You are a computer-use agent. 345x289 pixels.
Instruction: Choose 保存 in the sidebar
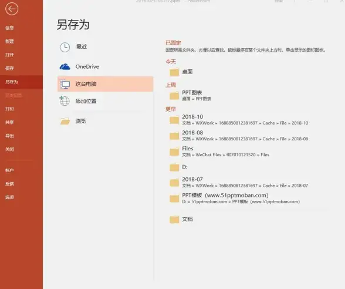click(x=9, y=68)
